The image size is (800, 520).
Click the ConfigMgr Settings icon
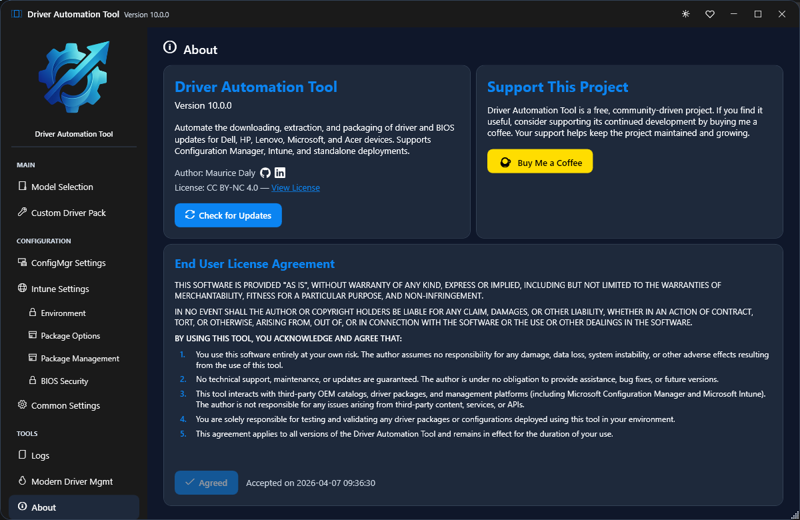tap(22, 263)
